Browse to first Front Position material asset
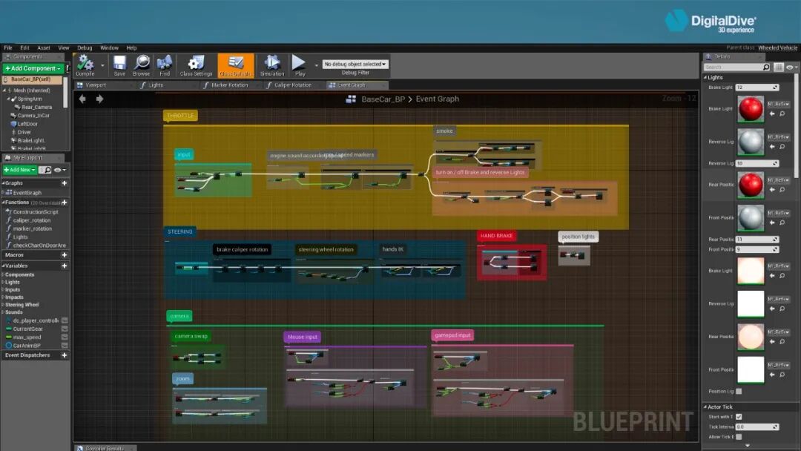Screen dimensions: 801x451 pos(782,223)
